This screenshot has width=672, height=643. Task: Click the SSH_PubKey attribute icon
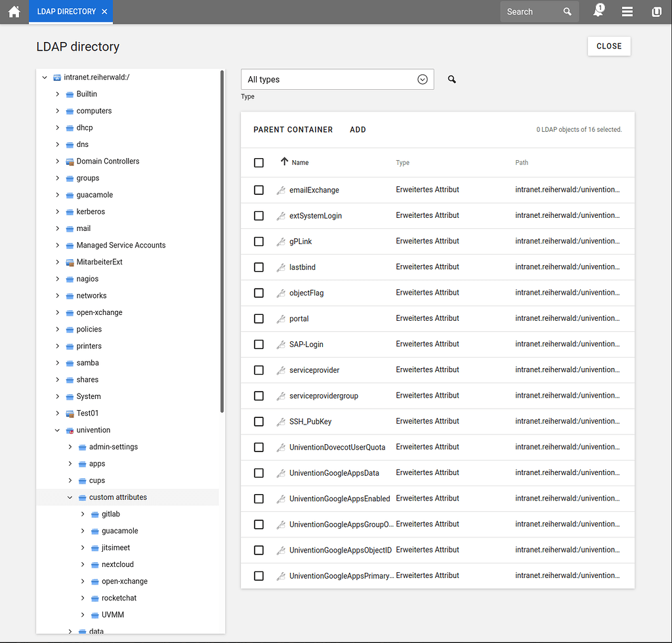(x=281, y=421)
